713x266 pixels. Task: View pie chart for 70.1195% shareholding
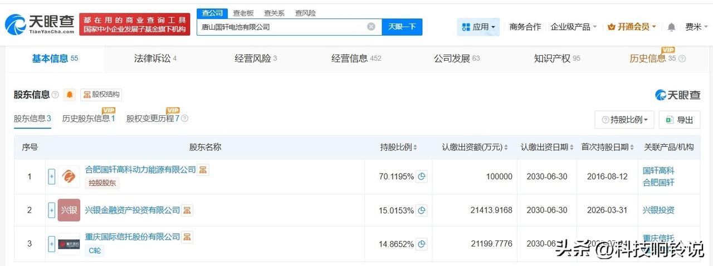point(422,176)
